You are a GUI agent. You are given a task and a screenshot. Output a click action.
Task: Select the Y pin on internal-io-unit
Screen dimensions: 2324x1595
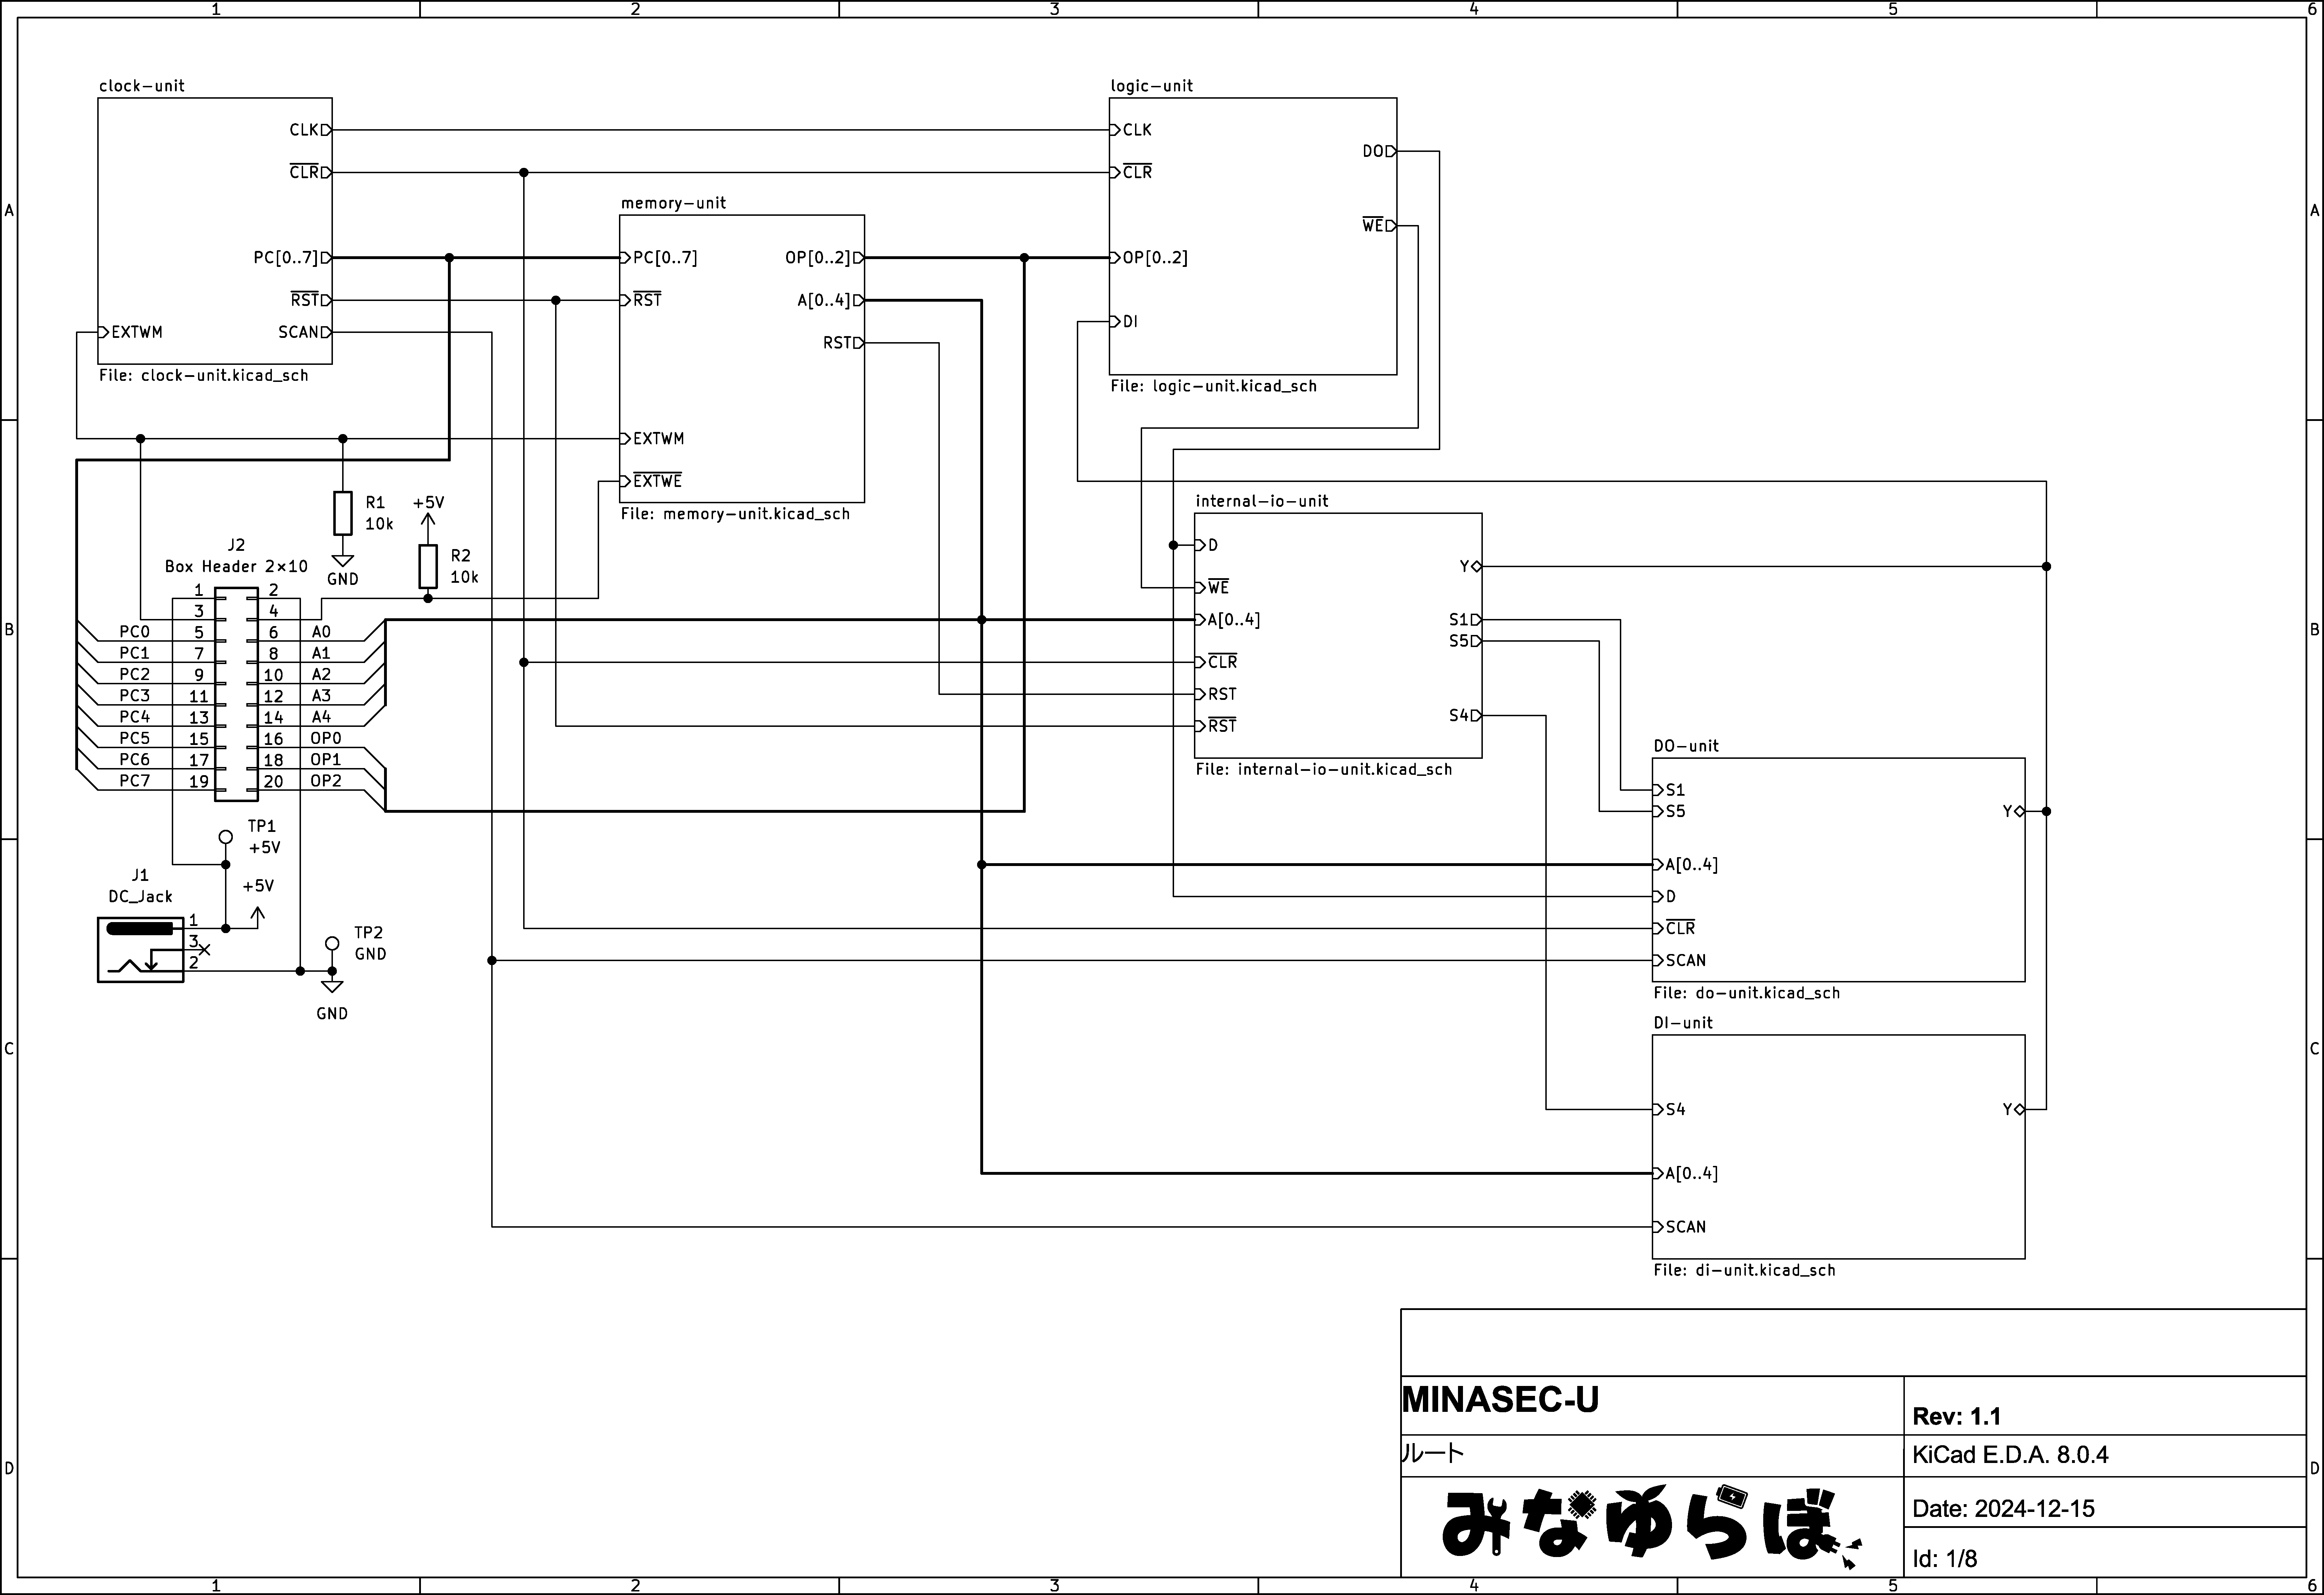[x=1471, y=567]
